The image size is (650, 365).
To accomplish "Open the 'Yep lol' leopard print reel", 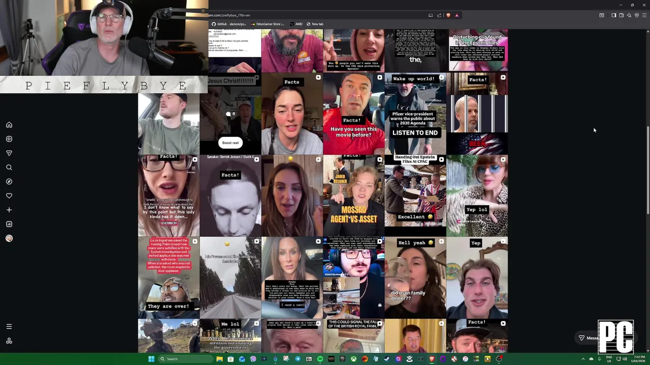I will (x=477, y=195).
